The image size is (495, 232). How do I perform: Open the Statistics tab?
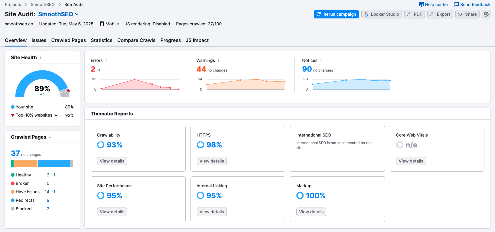click(x=102, y=40)
